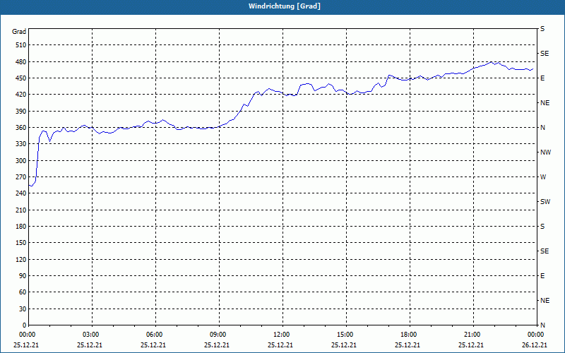Click the Windrichtung [Grad] chart title
Viewport: 565px width, 353px height.
285,6
